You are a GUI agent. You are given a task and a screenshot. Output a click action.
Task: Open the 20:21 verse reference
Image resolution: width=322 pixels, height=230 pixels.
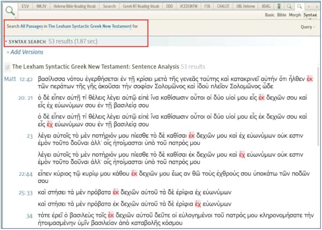pyautogui.click(x=26, y=98)
